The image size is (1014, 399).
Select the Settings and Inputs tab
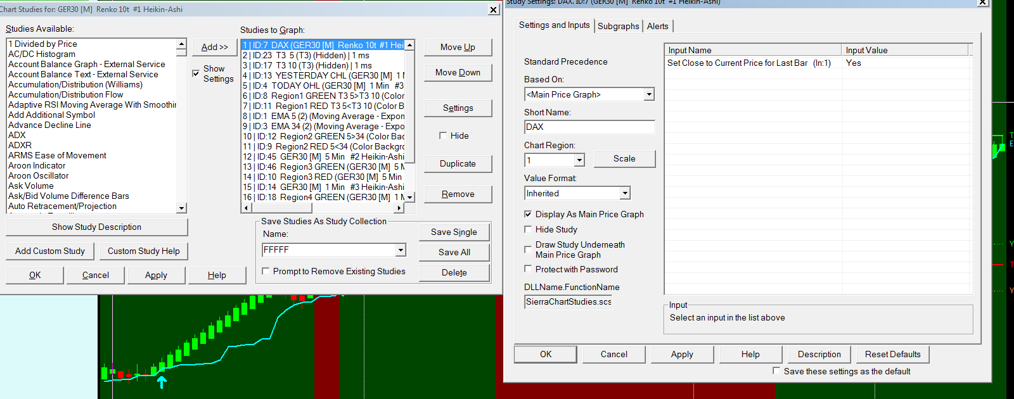click(555, 25)
